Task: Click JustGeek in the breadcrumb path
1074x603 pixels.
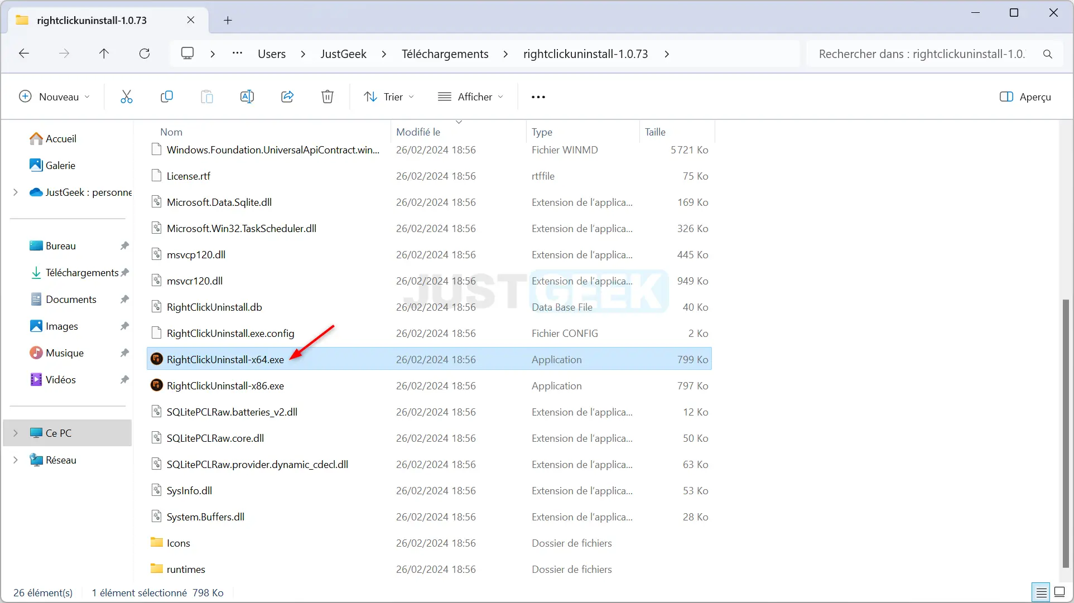Action: [343, 54]
